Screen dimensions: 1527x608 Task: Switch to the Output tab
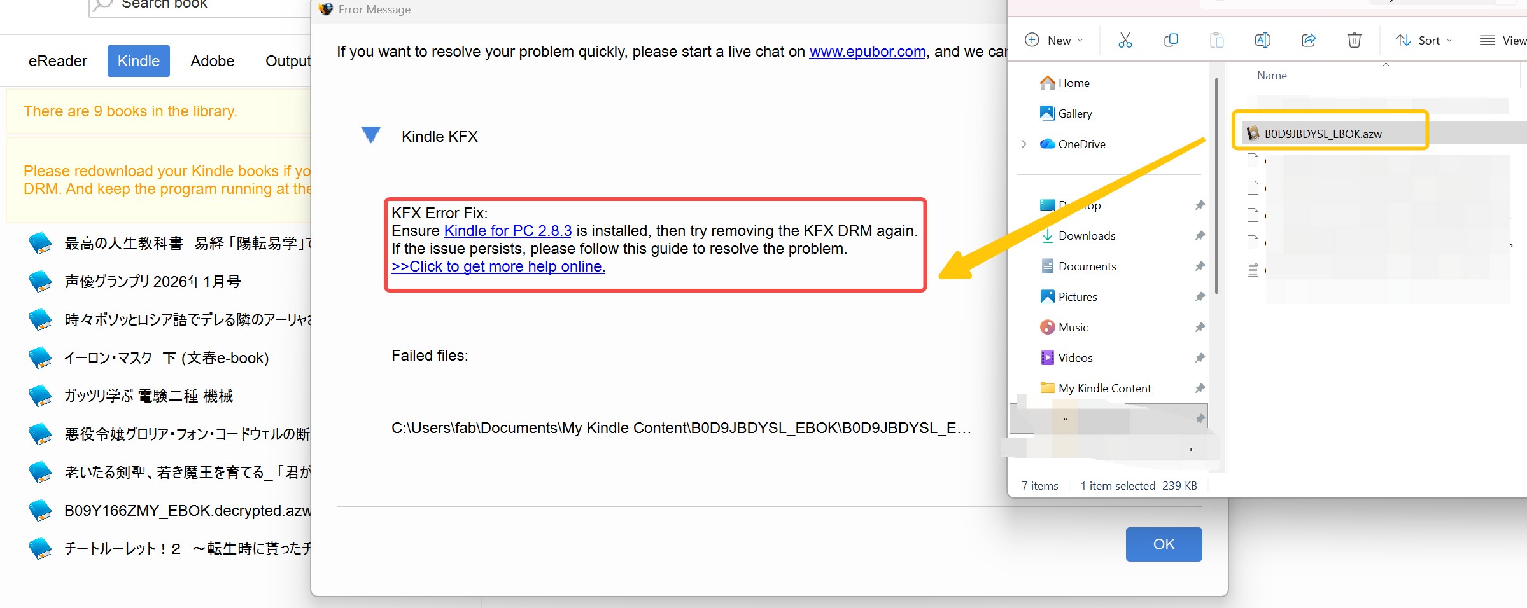click(x=288, y=61)
